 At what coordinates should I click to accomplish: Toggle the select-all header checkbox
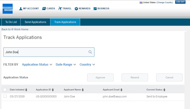pos(5,90)
